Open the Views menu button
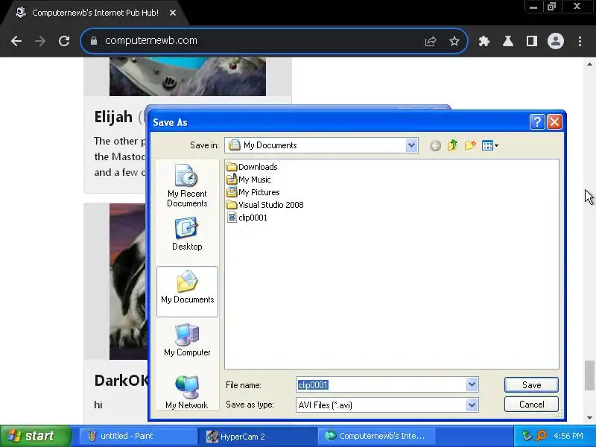 tap(489, 145)
